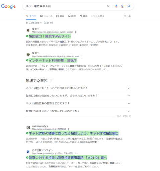Open three-dot menu beside keishicho result
Viewport: 160px width, 171px height.
(x=82, y=56)
